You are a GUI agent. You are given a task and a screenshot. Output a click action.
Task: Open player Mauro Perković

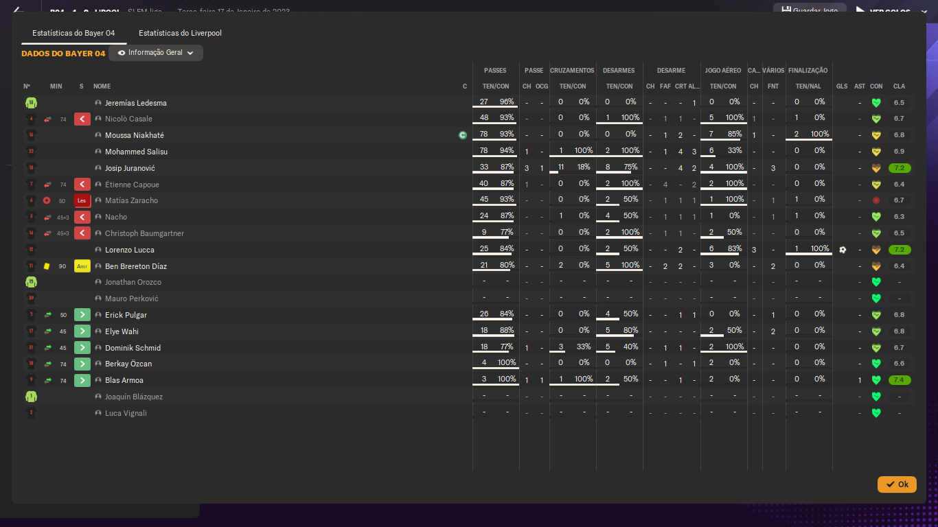[132, 298]
